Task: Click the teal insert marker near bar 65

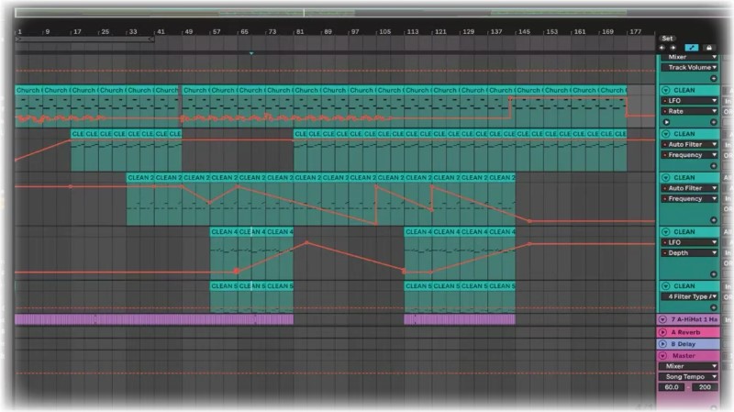Action: tap(251, 53)
